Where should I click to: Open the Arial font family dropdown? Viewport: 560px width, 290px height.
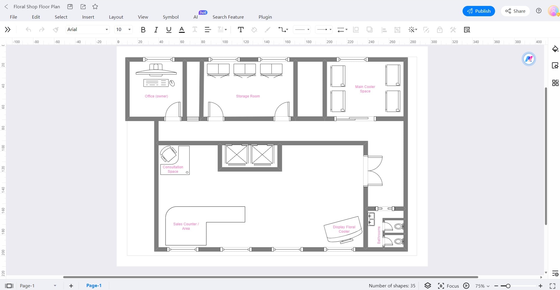click(88, 30)
